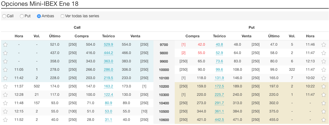
Task: Star the put option at strike 9800
Action: (324, 53)
